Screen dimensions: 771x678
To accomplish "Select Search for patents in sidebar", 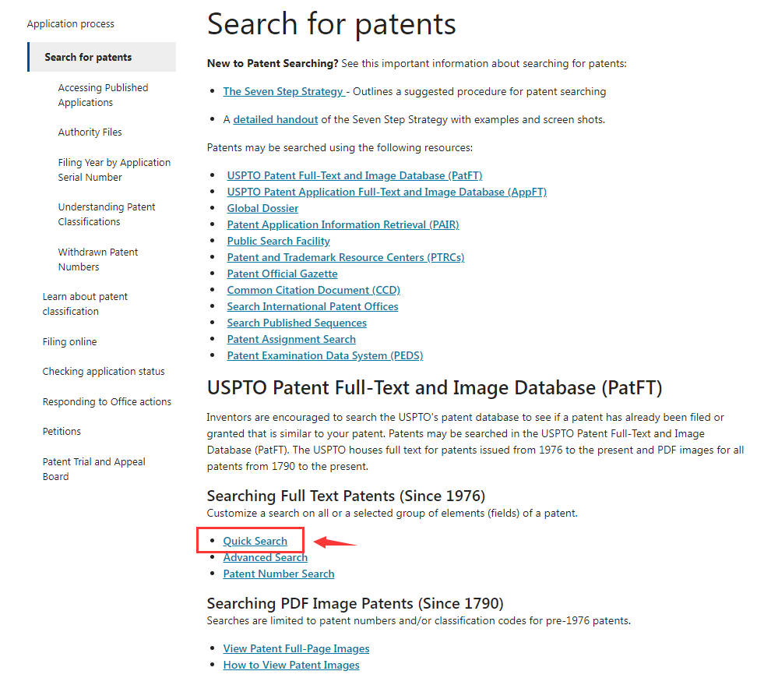I will (x=88, y=57).
